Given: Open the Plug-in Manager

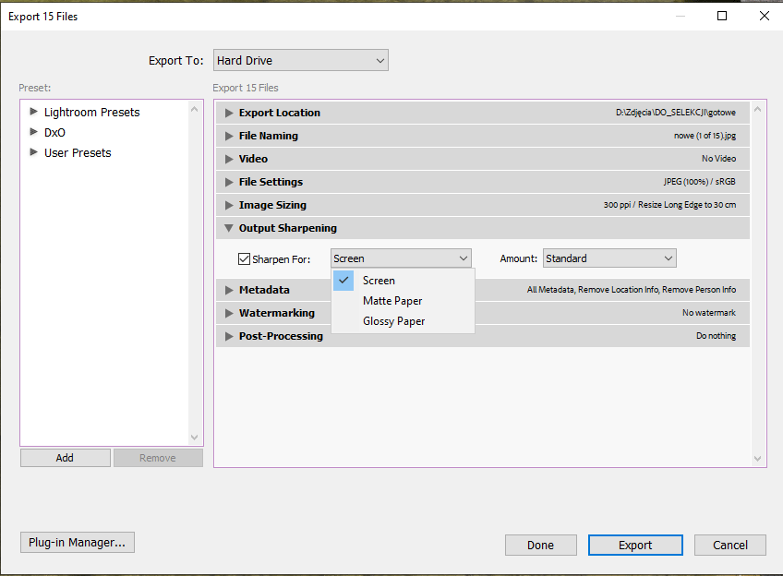Looking at the screenshot, I should [x=78, y=542].
